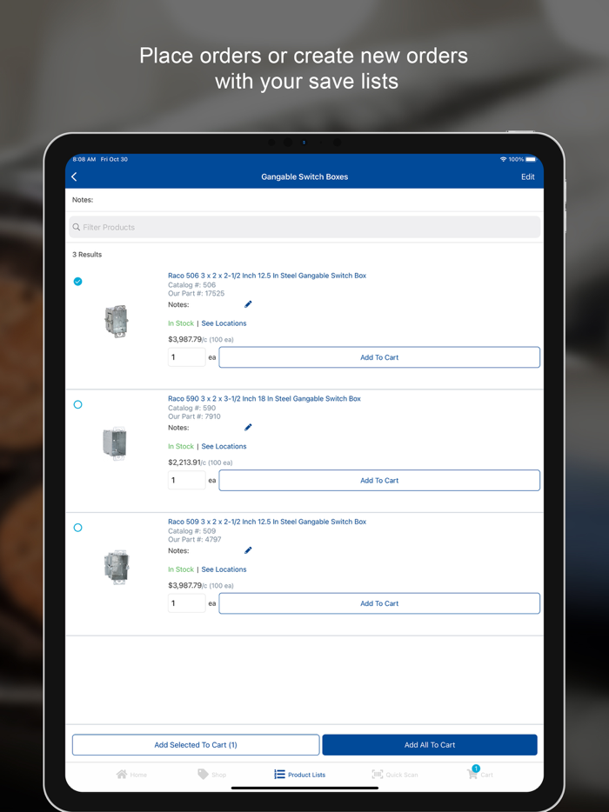Open the Raco 590 product title link
Viewport: 609px width, 812px height.
click(264, 399)
